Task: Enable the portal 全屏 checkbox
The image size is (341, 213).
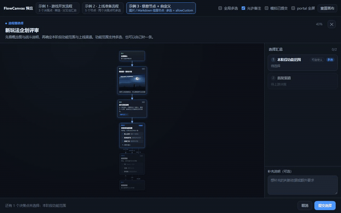Action: 293,8
